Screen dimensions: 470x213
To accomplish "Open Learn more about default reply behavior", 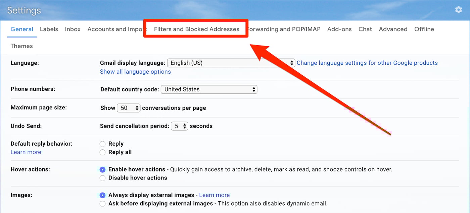I will click(26, 152).
